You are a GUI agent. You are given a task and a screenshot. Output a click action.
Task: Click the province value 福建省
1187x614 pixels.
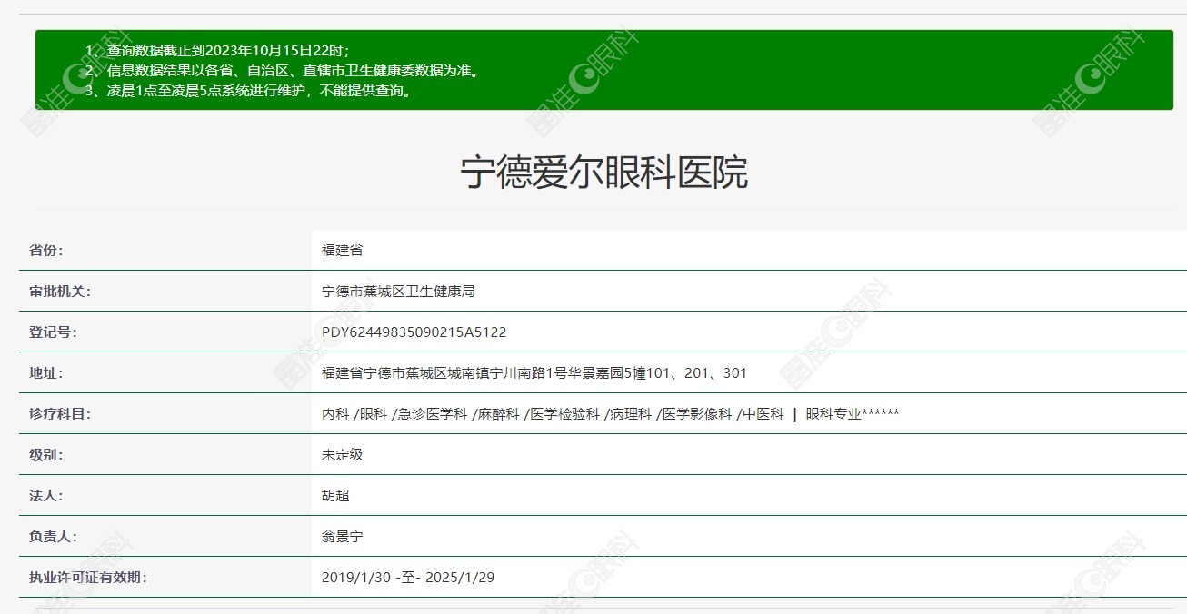(343, 250)
